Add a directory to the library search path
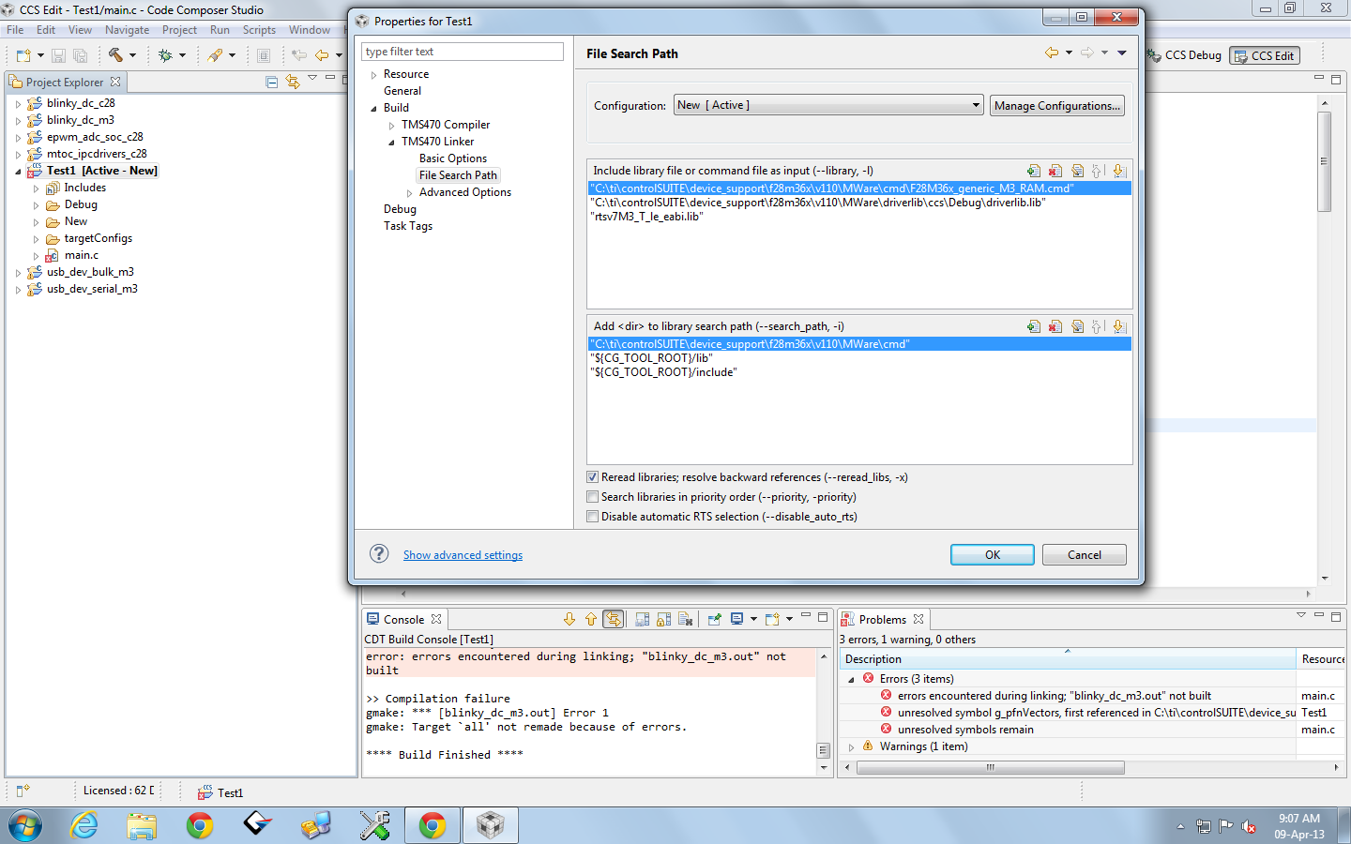The height and width of the screenshot is (844, 1351). [x=1034, y=326]
